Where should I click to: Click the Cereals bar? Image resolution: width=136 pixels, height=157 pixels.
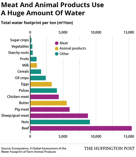[36, 72]
